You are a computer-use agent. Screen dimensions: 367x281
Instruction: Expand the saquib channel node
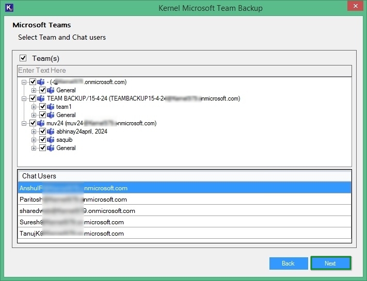tap(34, 140)
